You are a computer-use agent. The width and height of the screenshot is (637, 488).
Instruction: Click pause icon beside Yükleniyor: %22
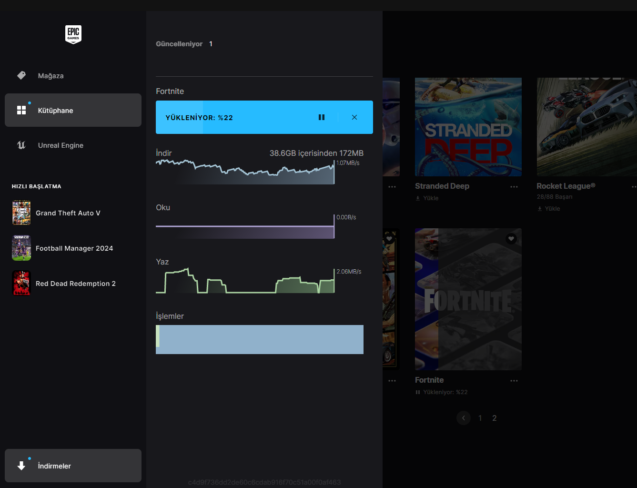click(x=418, y=392)
